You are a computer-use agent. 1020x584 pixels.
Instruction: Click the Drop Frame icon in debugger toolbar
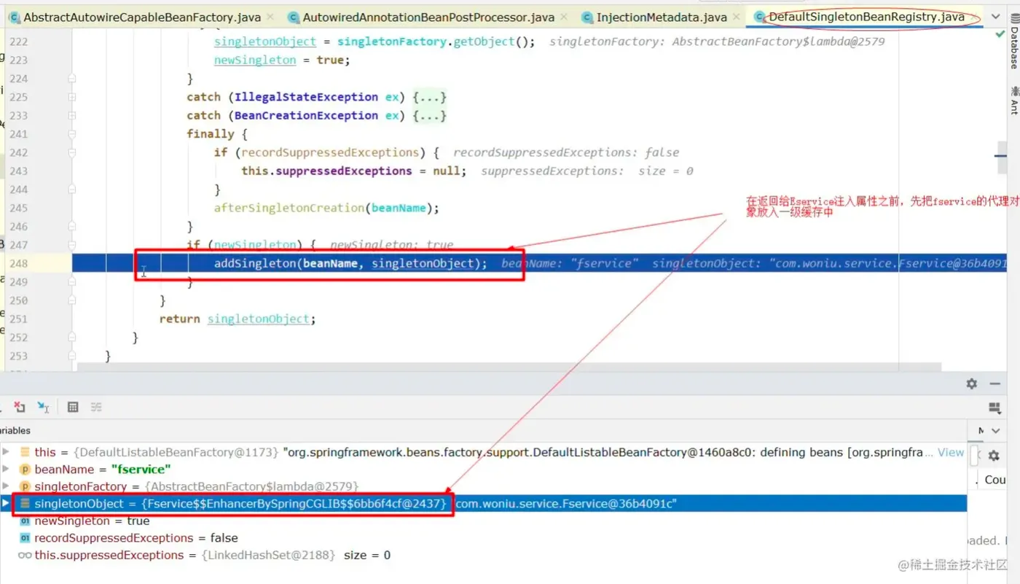20,407
